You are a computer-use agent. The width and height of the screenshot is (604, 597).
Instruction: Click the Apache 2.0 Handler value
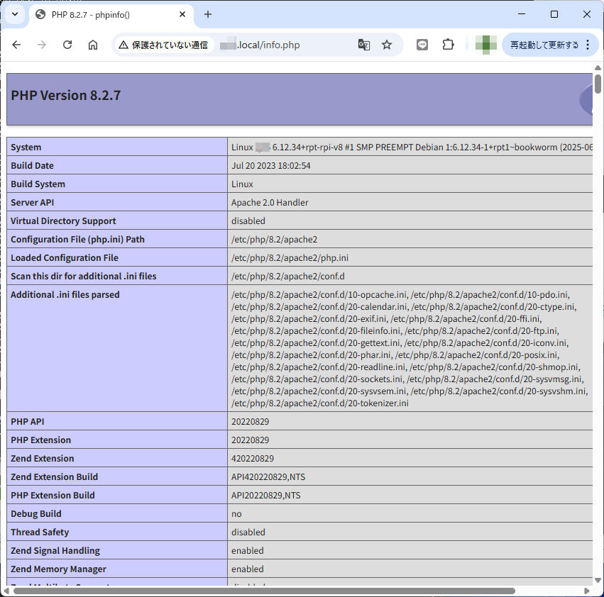pyautogui.click(x=270, y=203)
